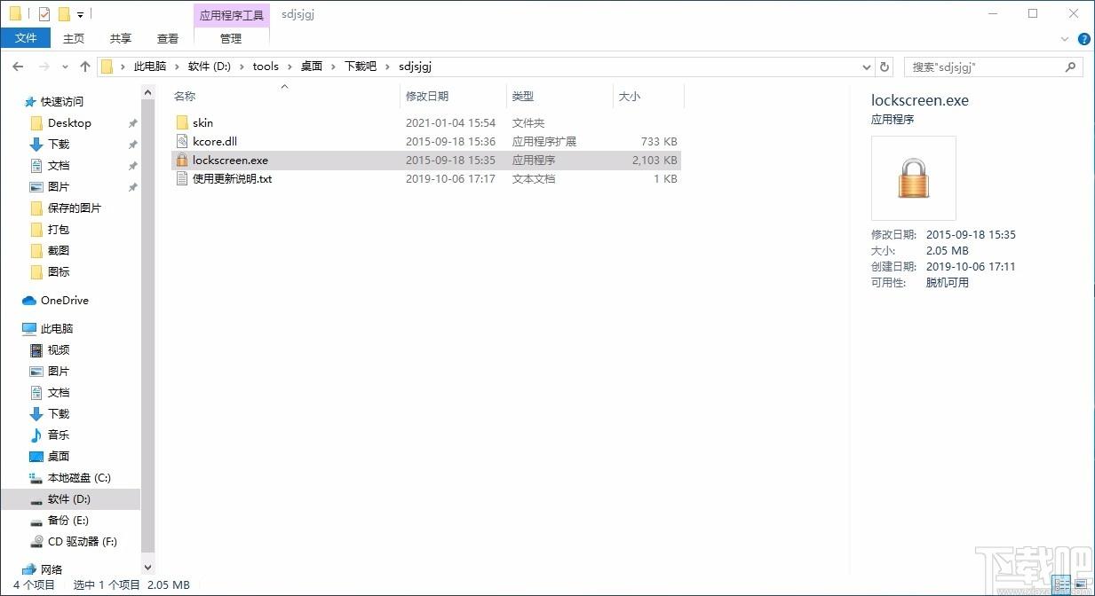The width and height of the screenshot is (1095, 596).
Task: Click the sidebar scrollbar up arrow
Action: click(147, 92)
